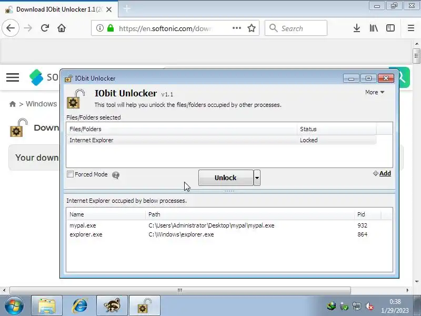Click the Forced Mode help question icon

(116, 175)
